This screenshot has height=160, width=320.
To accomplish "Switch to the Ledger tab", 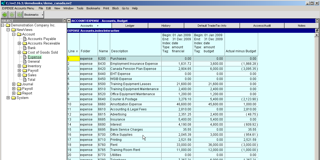I will click(x=130, y=26).
